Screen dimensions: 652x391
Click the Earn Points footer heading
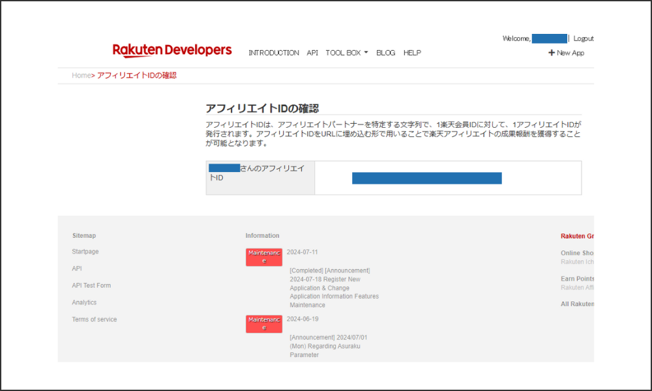(x=577, y=279)
